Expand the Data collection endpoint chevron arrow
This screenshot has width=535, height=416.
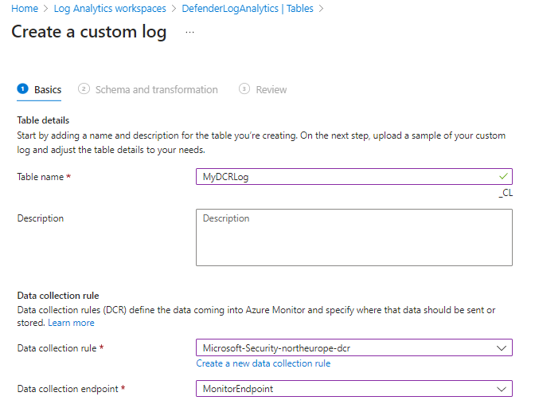pos(501,388)
